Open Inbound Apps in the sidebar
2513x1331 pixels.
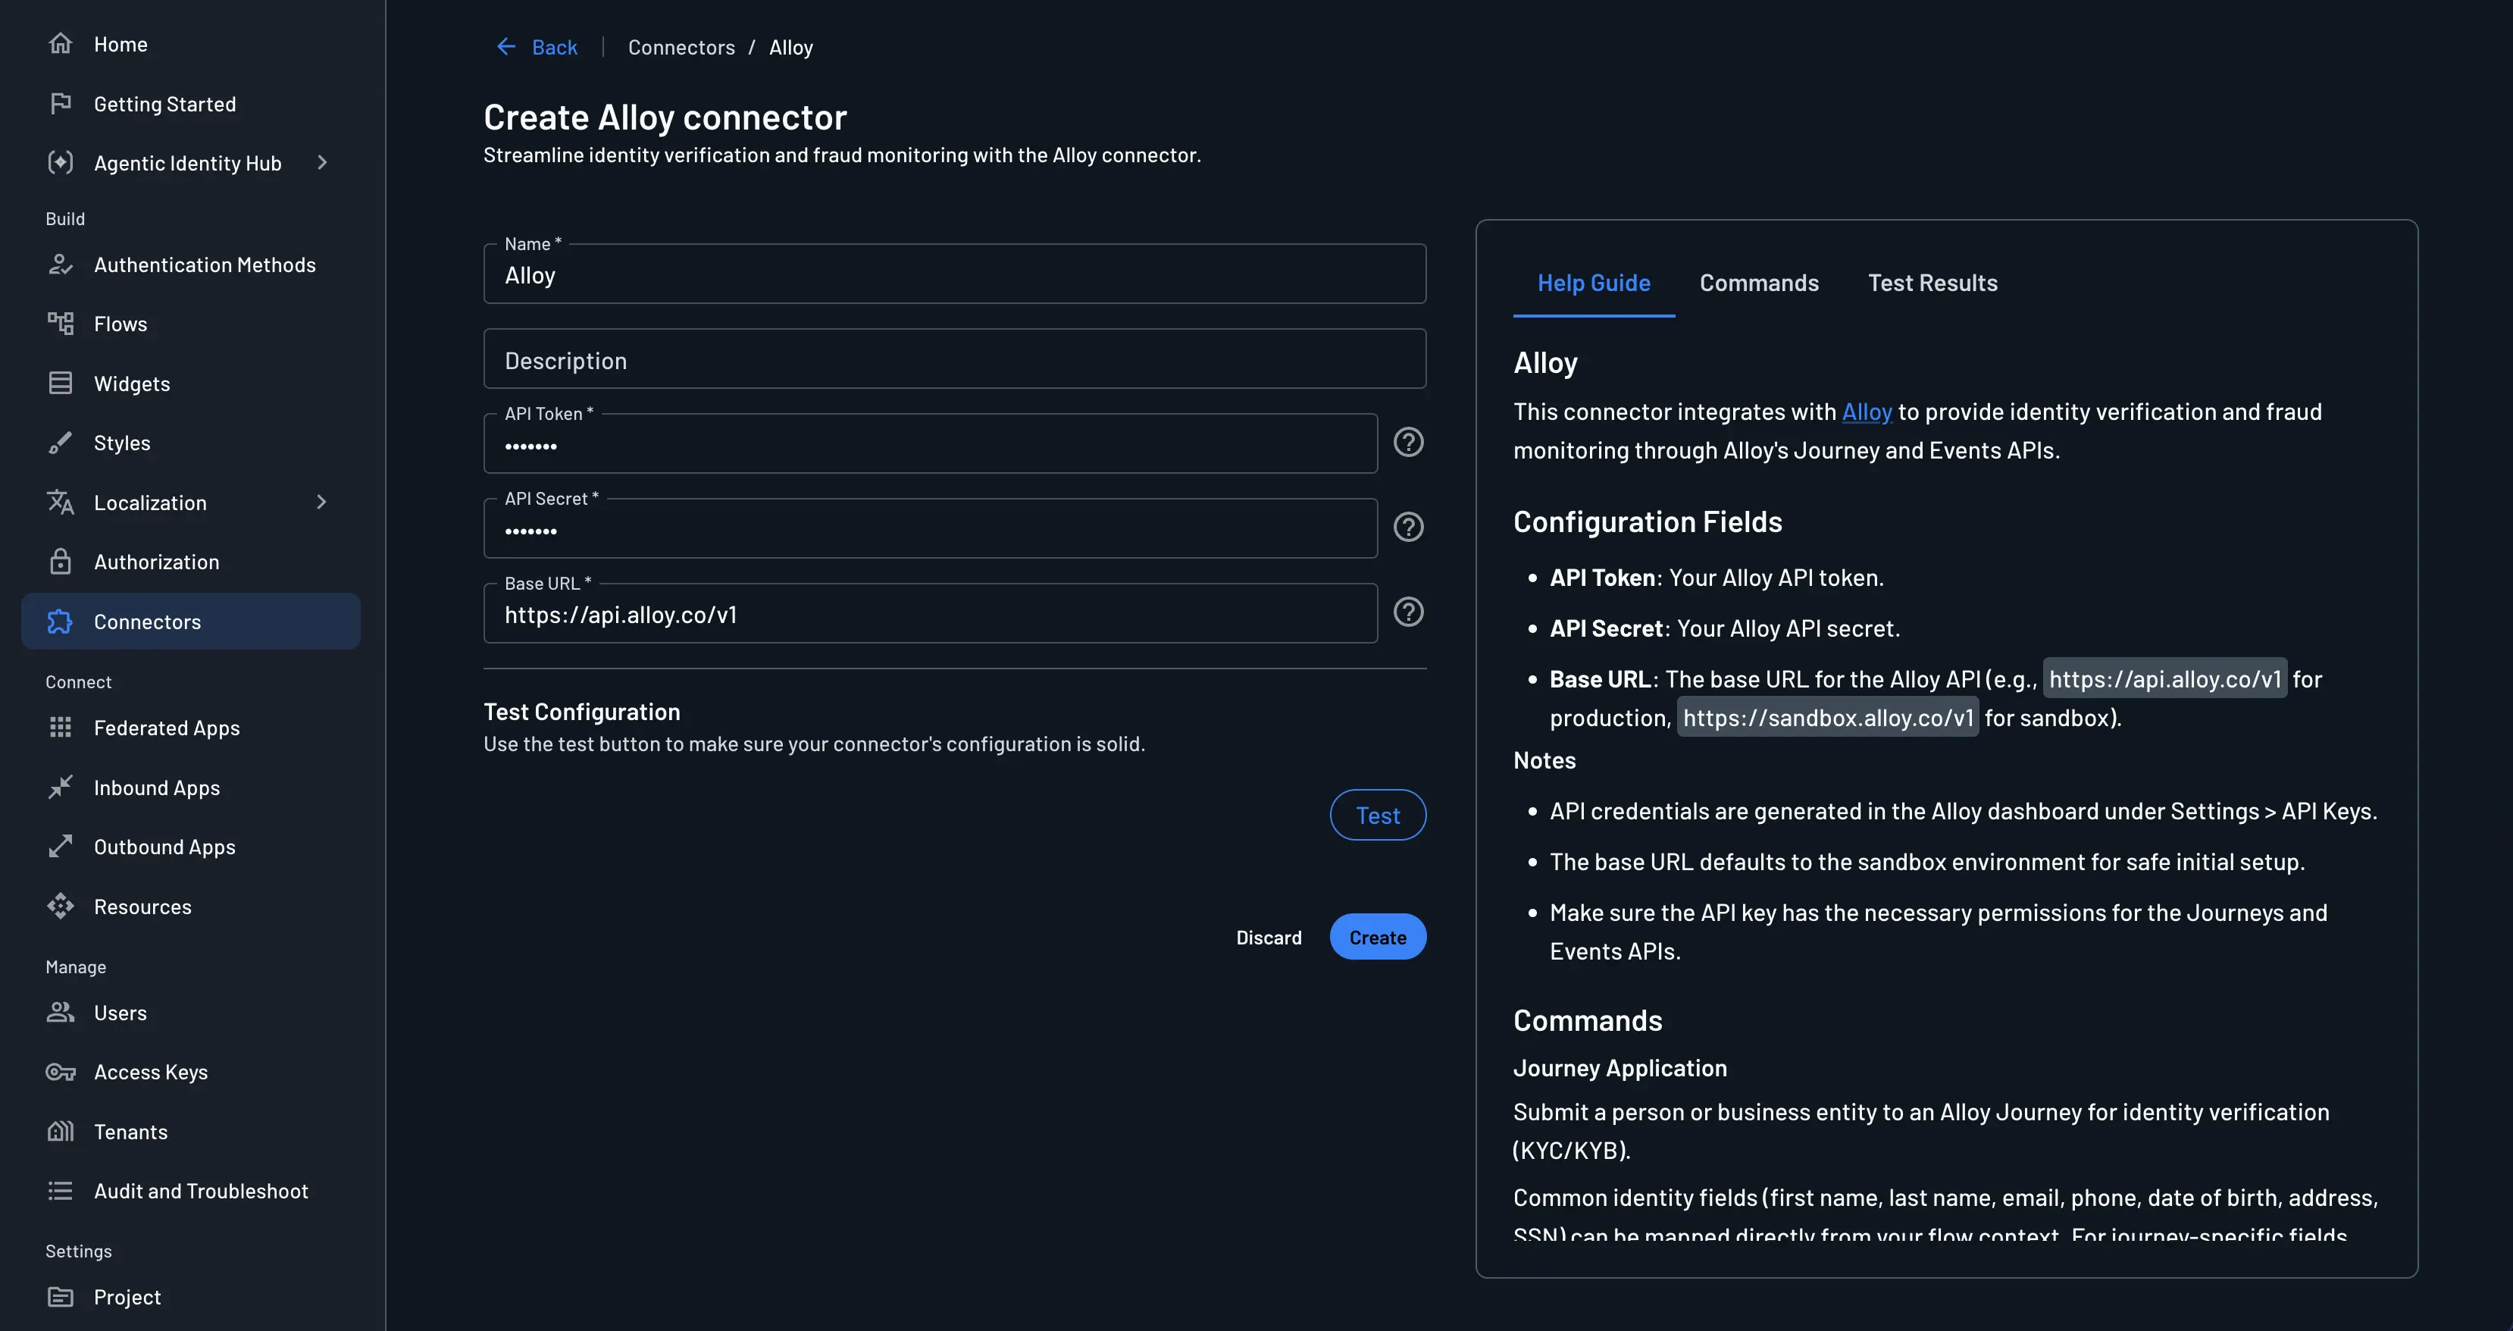[x=190, y=788]
